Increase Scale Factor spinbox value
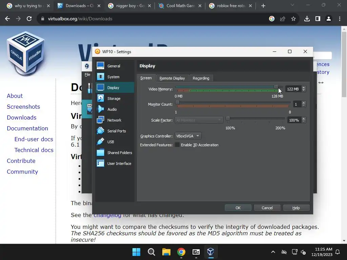 click(x=304, y=119)
